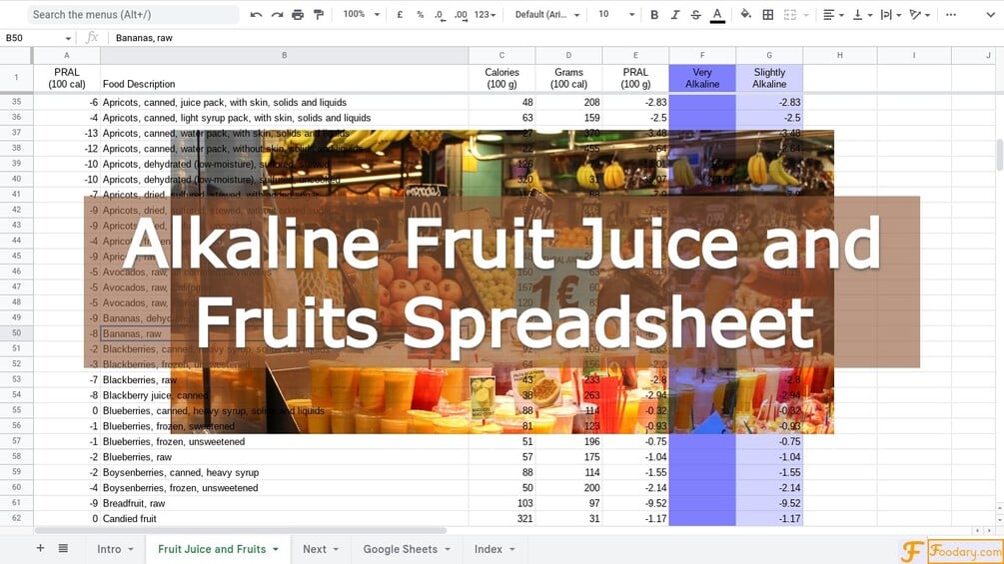Click the horizontal scrollbar
The height and width of the screenshot is (564, 1004).
(x=240, y=530)
